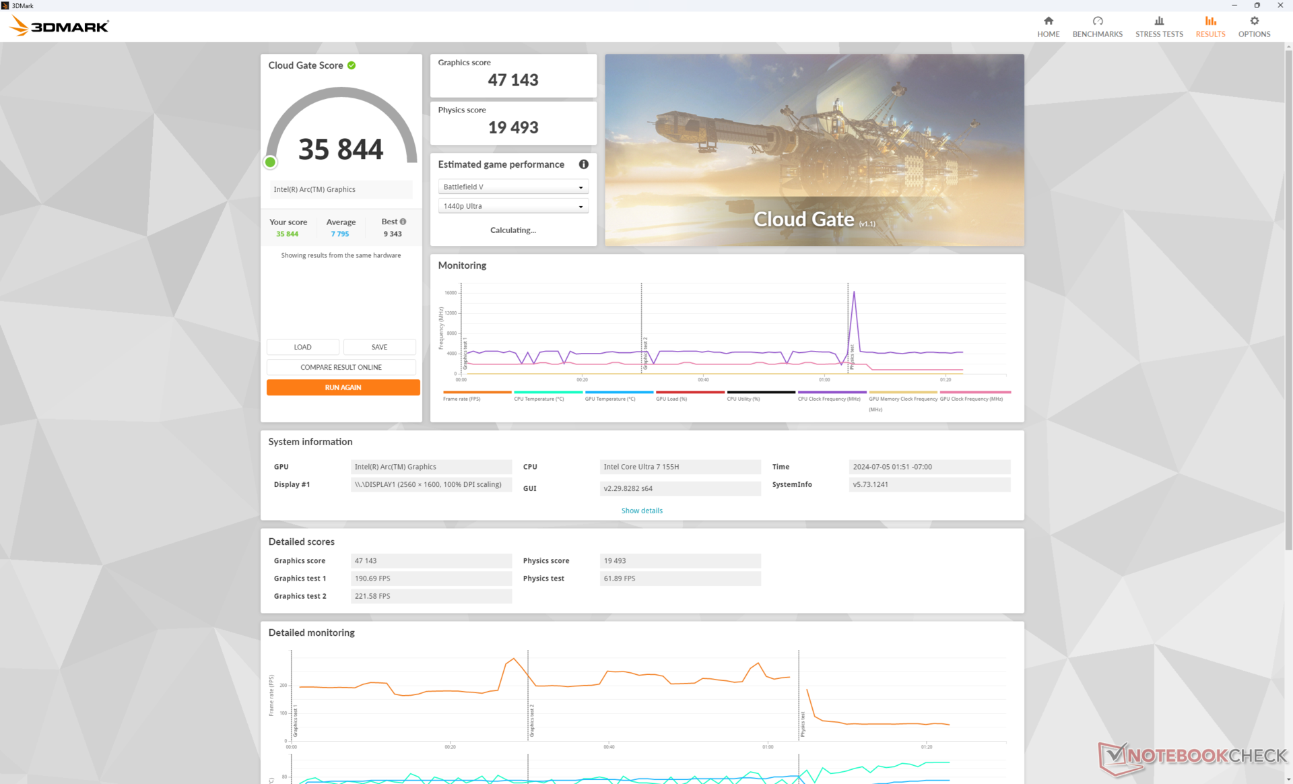Toggle the Frame rate (FPS) legend item
This screenshot has width=1293, height=784.
462,399
